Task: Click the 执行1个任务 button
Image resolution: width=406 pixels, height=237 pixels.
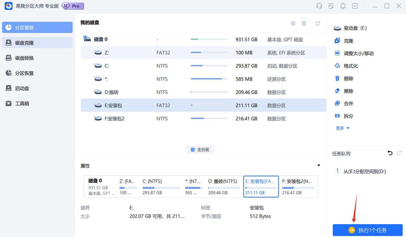Action: [x=367, y=230]
